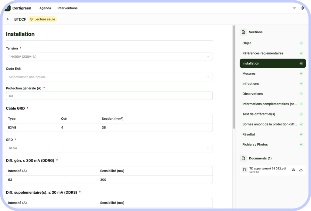The width and height of the screenshot is (311, 211).
Task: Click the Documents (1) heading
Action: pyautogui.click(x=260, y=158)
